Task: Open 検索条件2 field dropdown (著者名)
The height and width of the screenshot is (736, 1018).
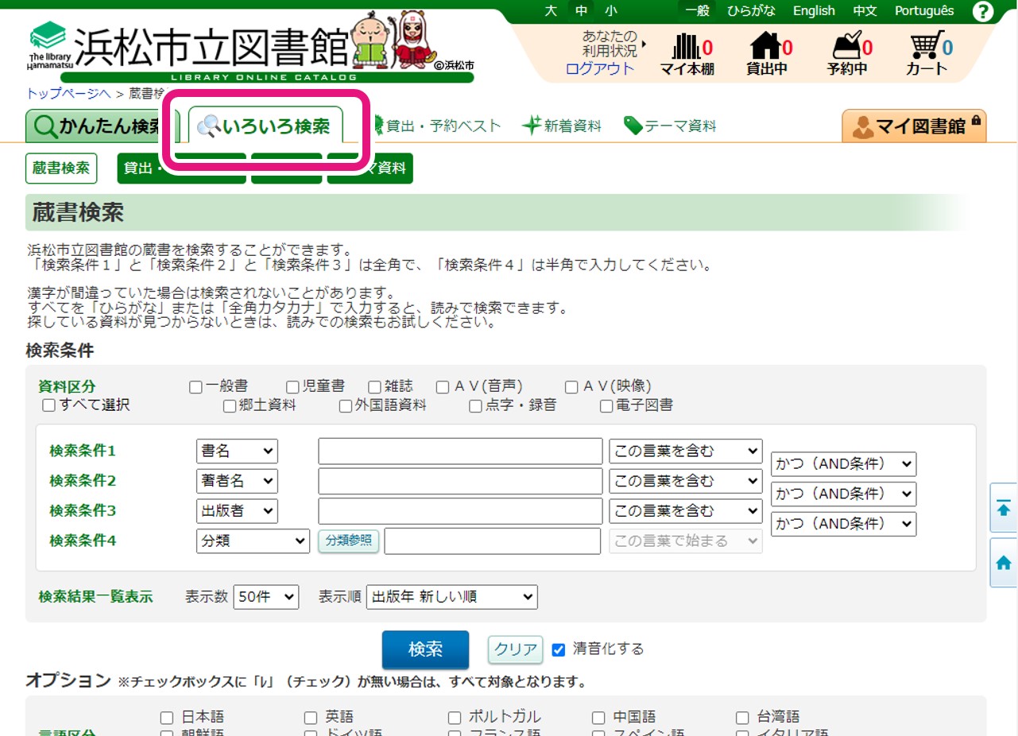Action: tap(237, 481)
